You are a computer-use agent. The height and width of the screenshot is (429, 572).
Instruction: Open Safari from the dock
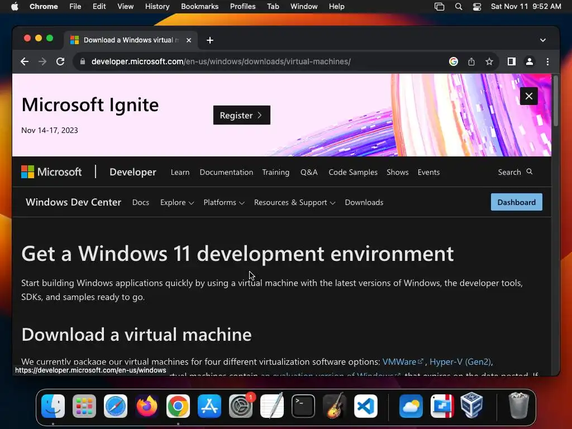[x=116, y=406]
